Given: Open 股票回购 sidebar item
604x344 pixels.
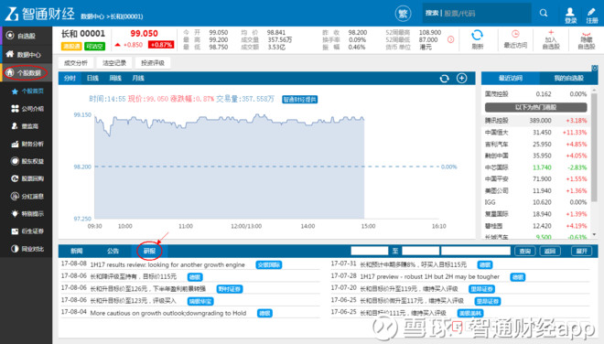Looking at the screenshot, I should [27, 178].
